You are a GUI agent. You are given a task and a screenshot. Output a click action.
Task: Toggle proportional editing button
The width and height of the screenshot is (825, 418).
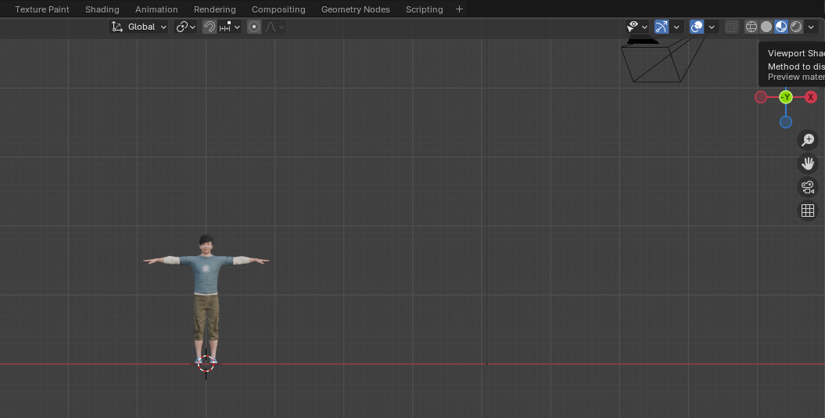click(254, 27)
